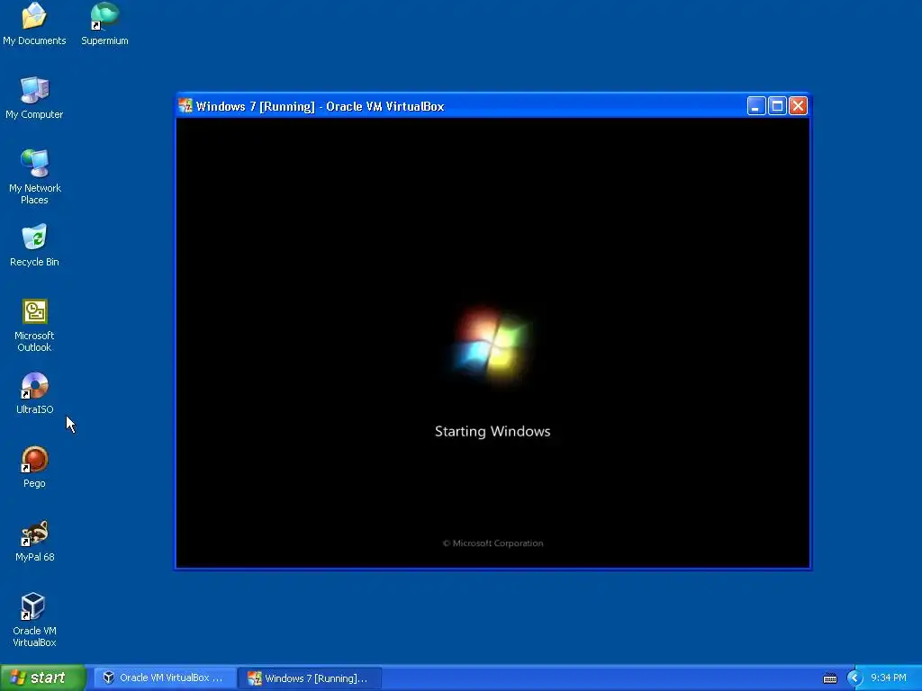The height and width of the screenshot is (691, 922).
Task: Click the keyboard icon in system tray
Action: [x=829, y=678]
